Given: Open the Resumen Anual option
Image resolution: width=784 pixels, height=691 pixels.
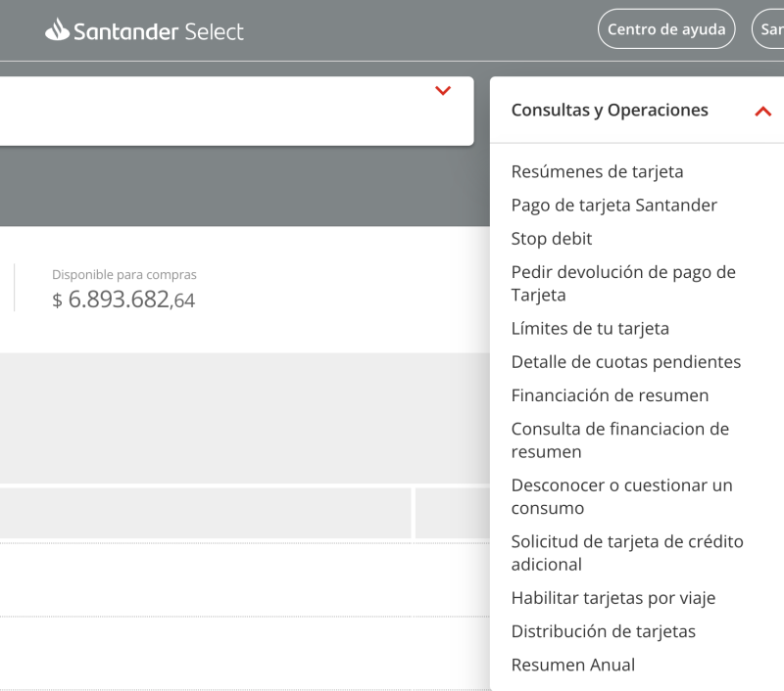Looking at the screenshot, I should coord(572,664).
